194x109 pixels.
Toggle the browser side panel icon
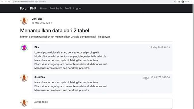[179, 2]
